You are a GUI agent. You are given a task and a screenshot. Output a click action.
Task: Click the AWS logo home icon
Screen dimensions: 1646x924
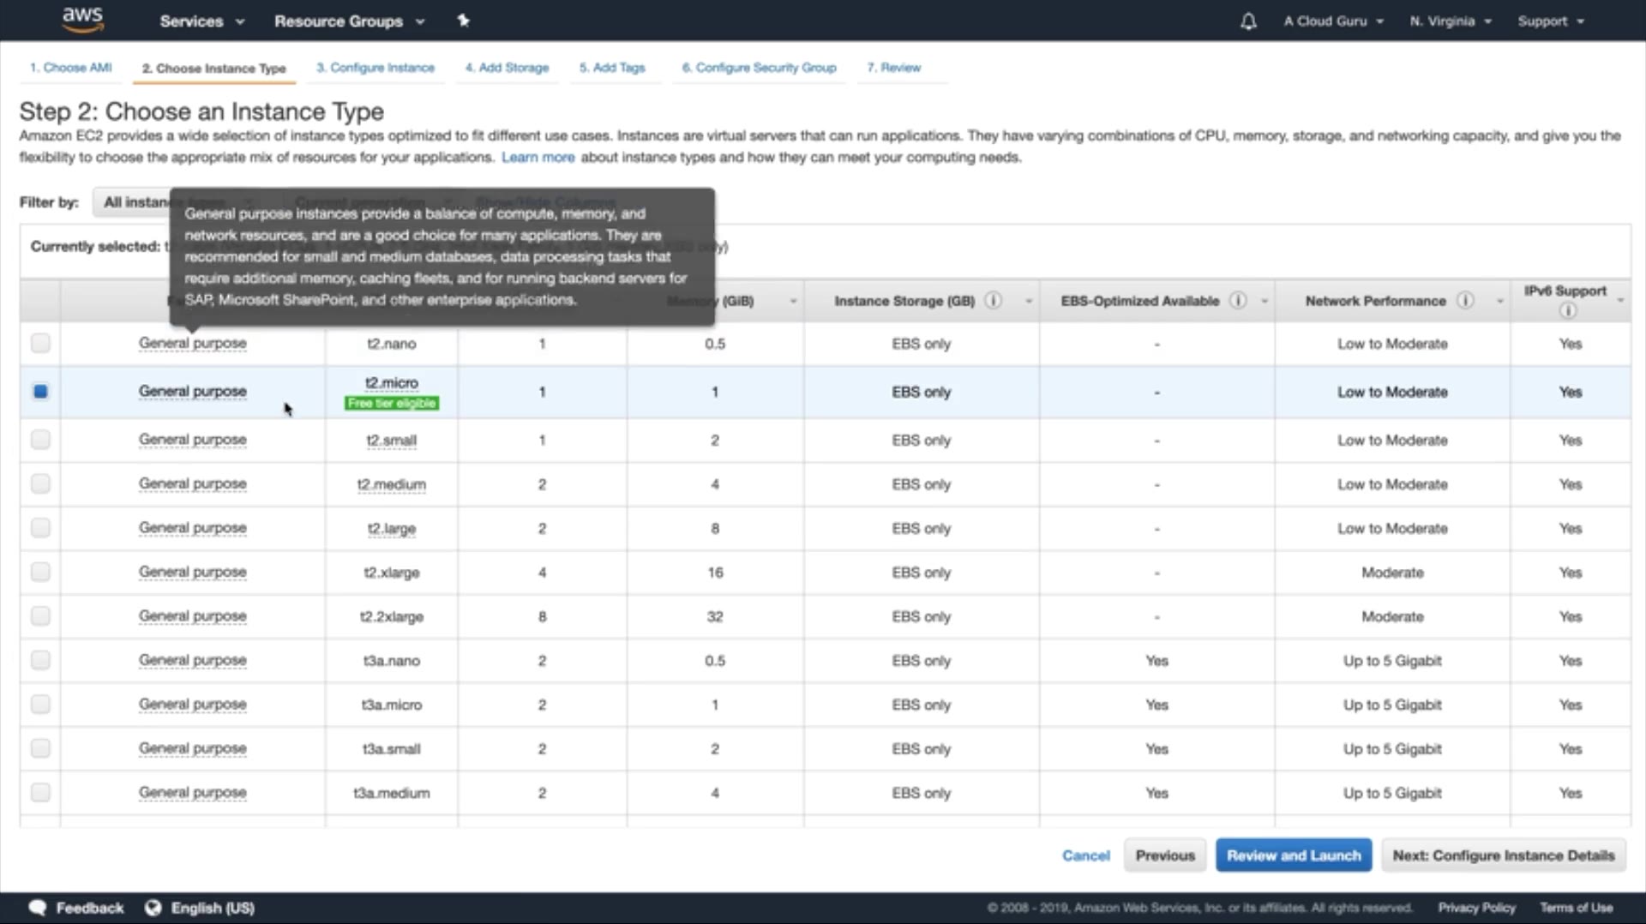pyautogui.click(x=82, y=20)
